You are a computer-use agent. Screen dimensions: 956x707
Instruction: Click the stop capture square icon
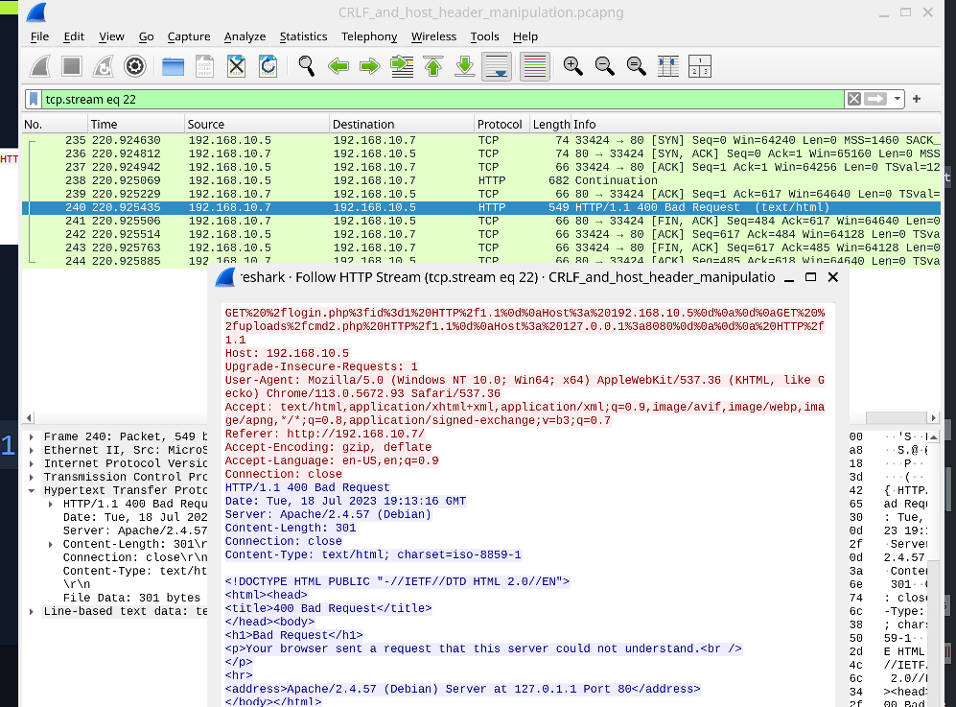click(x=72, y=66)
